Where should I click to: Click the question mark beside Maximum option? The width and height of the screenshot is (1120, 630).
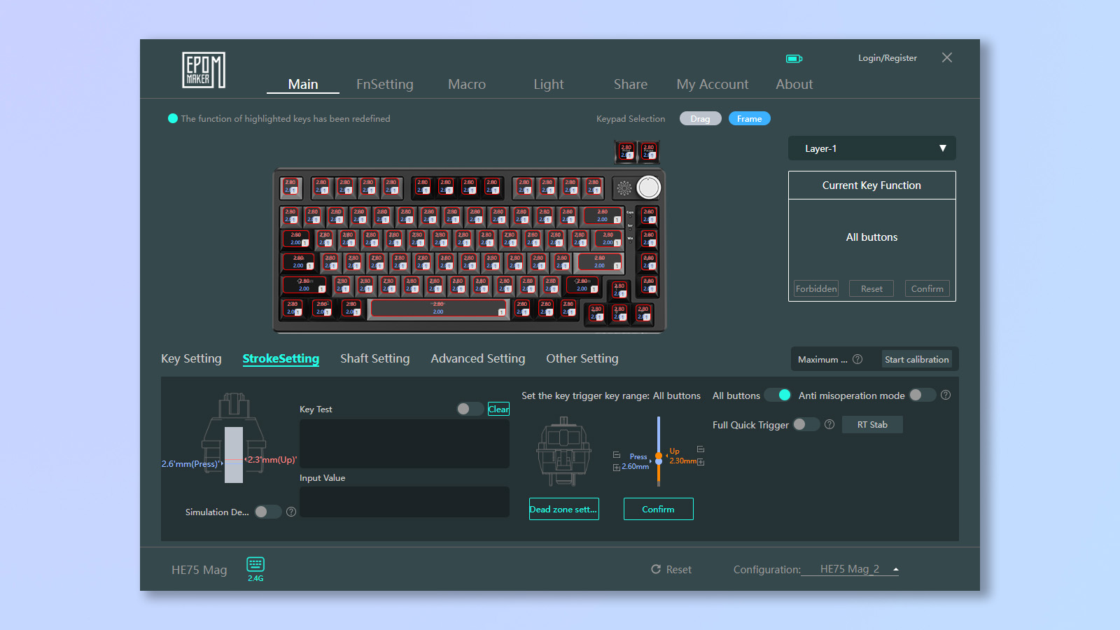coord(859,359)
